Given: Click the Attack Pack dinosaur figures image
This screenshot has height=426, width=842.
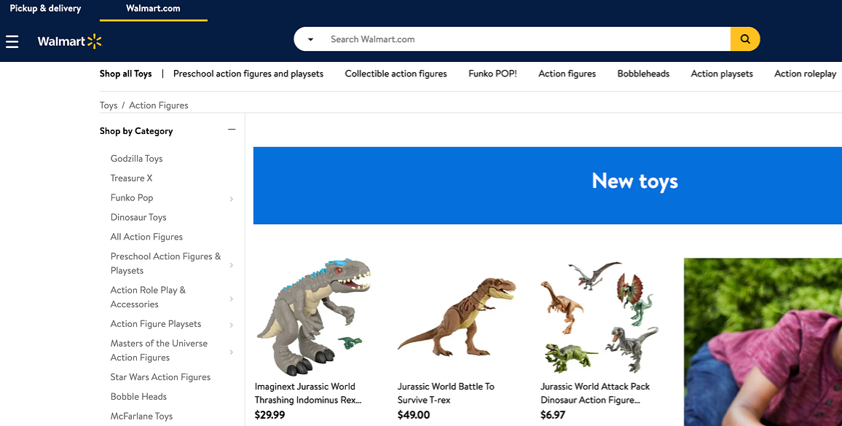Looking at the screenshot, I should 599,317.
